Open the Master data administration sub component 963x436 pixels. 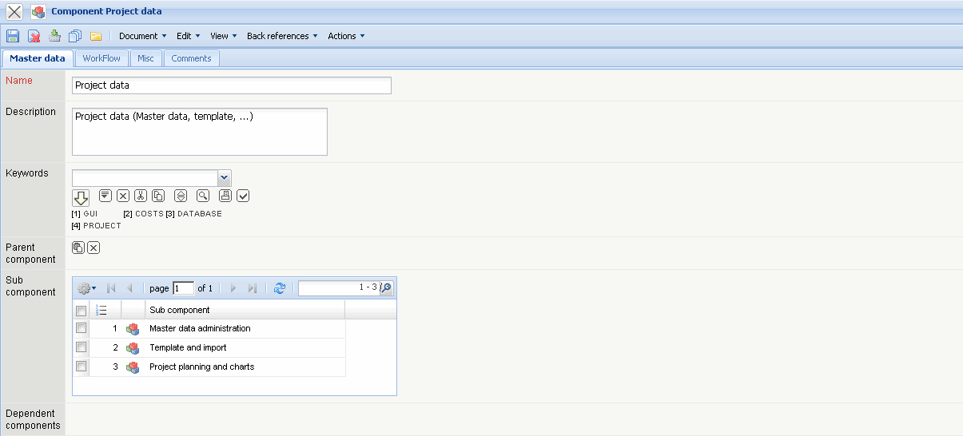tap(200, 328)
